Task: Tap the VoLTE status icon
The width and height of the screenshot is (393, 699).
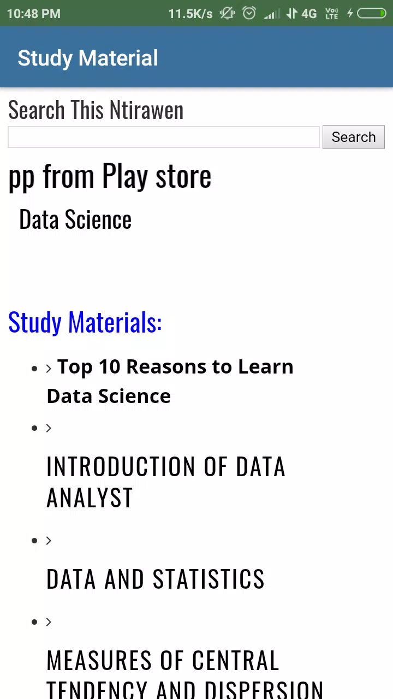Action: point(332,14)
